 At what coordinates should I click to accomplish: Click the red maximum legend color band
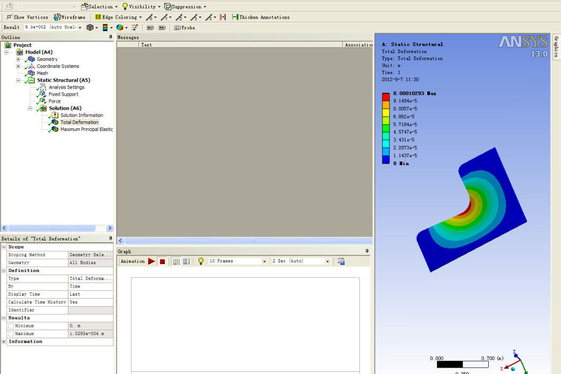[x=386, y=97]
